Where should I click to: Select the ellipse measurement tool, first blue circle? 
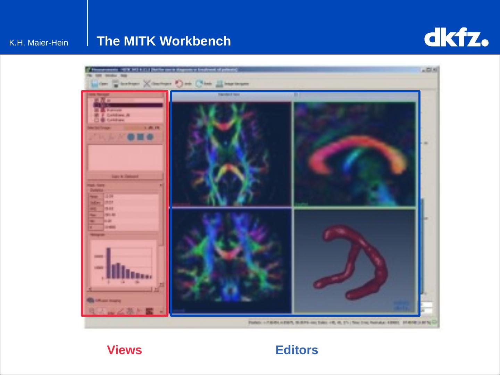pyautogui.click(x=131, y=137)
